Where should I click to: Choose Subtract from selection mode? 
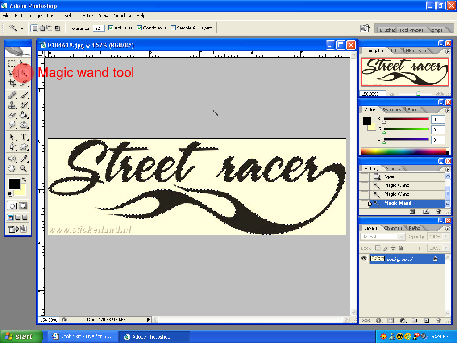(x=49, y=28)
